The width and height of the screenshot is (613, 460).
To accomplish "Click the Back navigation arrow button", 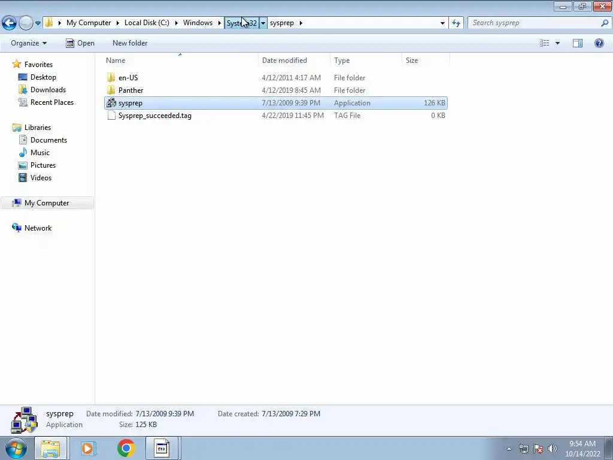I will click(10, 23).
